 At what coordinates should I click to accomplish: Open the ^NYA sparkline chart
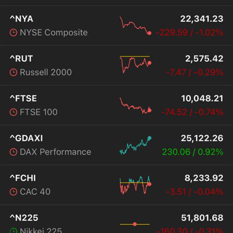pos(135,26)
